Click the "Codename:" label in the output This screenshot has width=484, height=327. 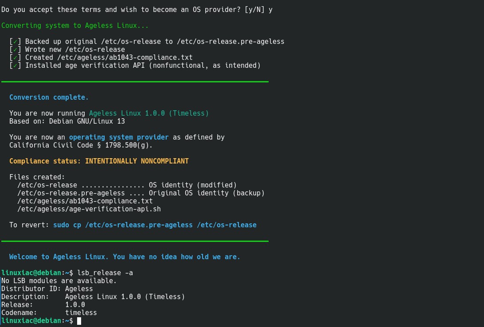pos(19,313)
